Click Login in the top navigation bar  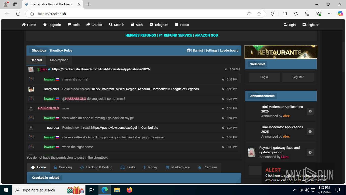coord(290,25)
